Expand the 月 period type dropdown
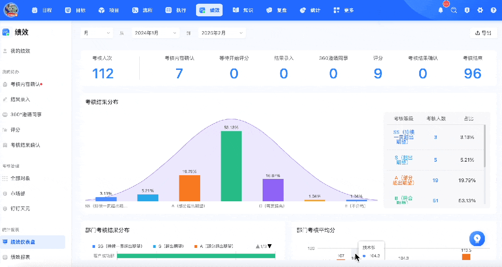502x267 pixels. click(97, 33)
